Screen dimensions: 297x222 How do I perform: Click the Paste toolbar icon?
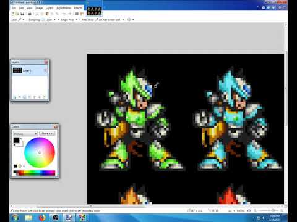click(x=47, y=14)
